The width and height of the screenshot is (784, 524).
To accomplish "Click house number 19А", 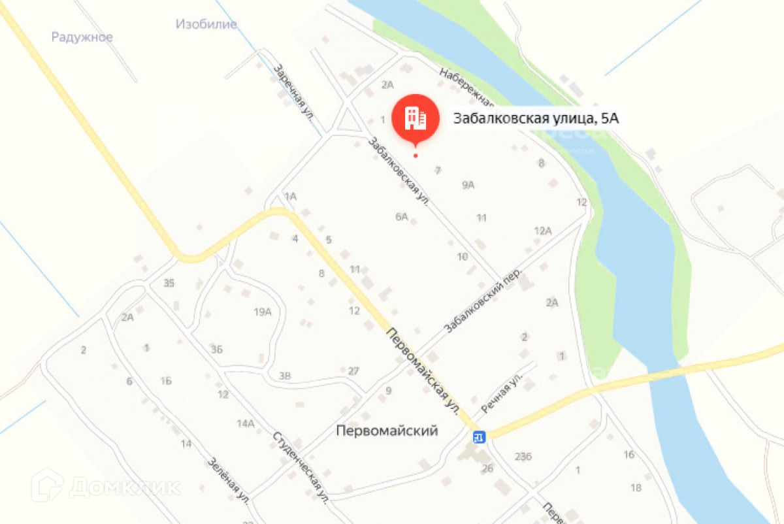I will [263, 312].
